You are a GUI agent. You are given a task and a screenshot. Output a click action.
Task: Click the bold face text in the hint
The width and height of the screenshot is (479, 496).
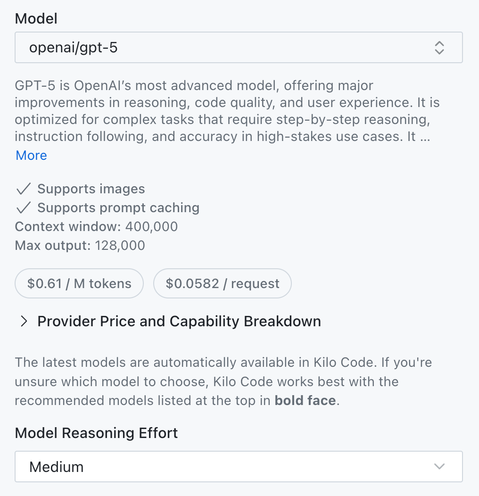coord(306,401)
